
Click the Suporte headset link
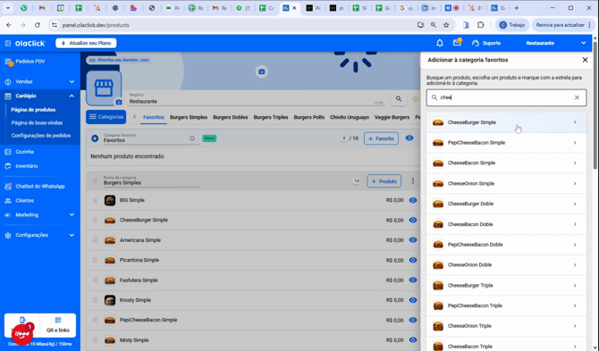pyautogui.click(x=486, y=43)
